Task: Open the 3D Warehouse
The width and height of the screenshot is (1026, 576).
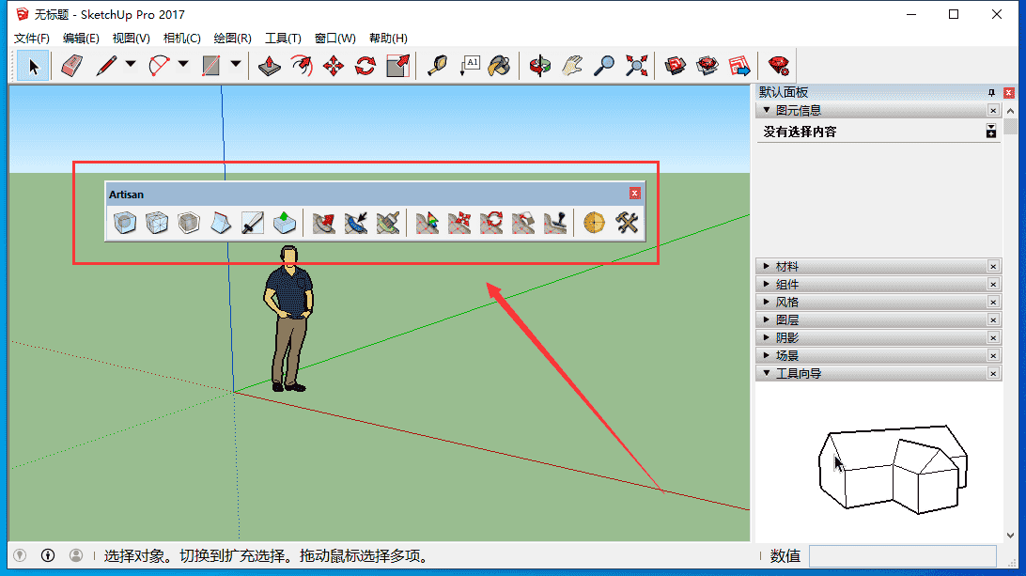Action: pyautogui.click(x=676, y=66)
